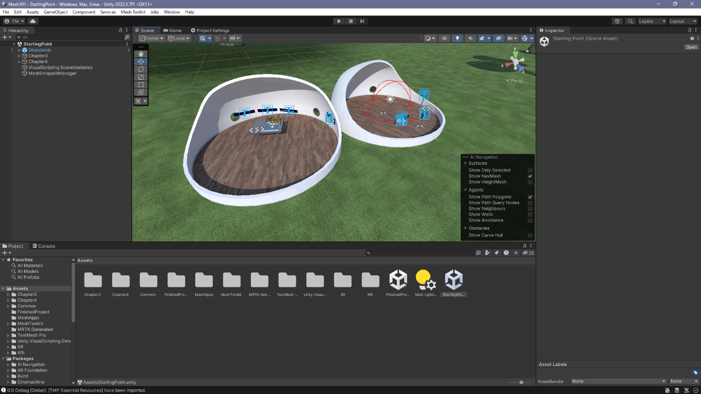701x394 pixels.
Task: Toggle 2D view mode in Scene
Action: pyautogui.click(x=444, y=38)
